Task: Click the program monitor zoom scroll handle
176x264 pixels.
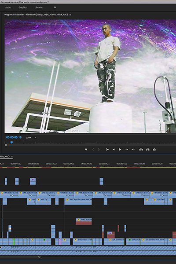Action: coord(6,145)
